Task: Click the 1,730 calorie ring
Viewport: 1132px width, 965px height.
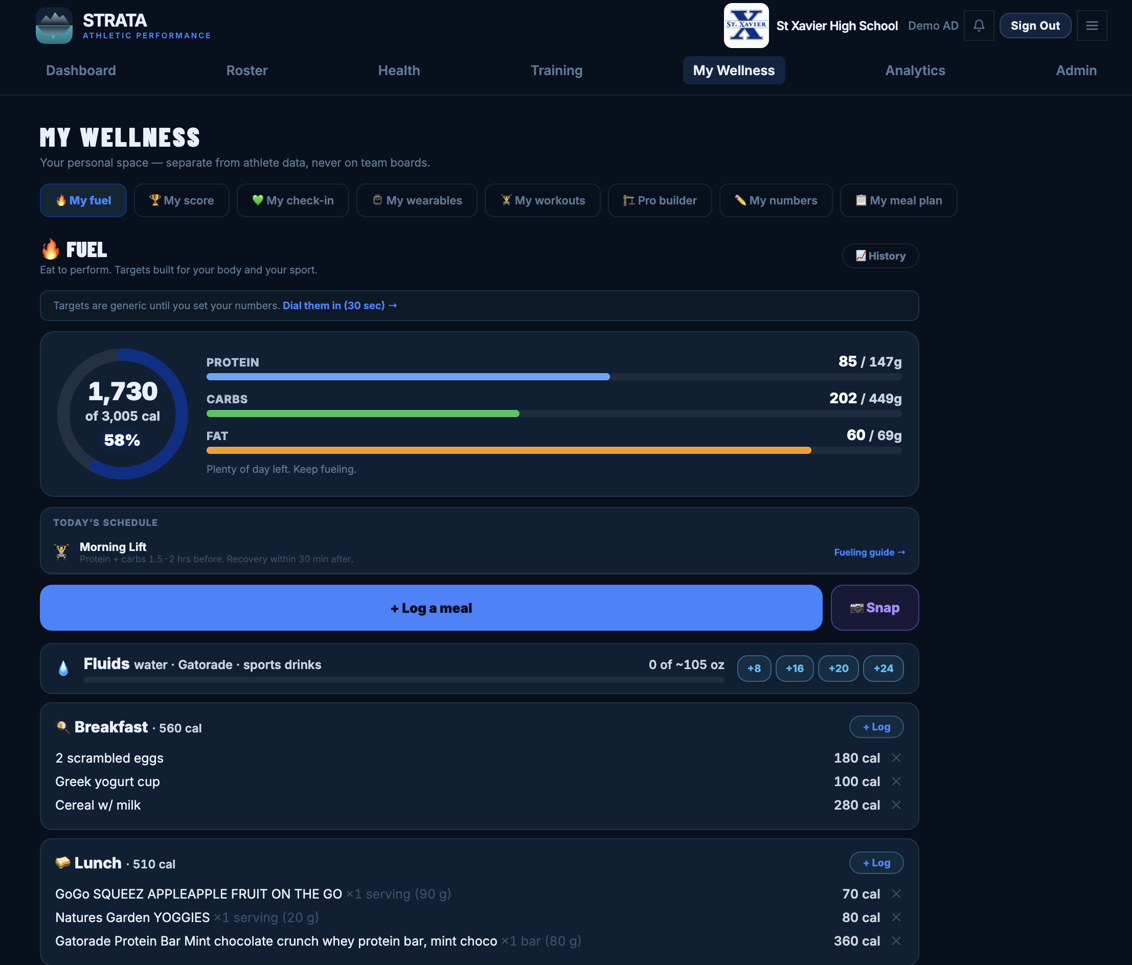Action: pos(123,414)
